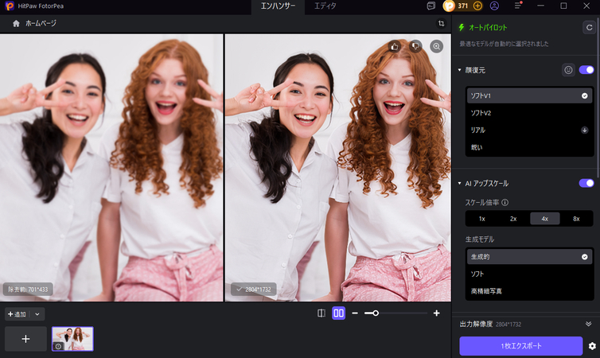The height and width of the screenshot is (358, 600).
Task: Open the hamburger menu icon
Action: (x=518, y=6)
